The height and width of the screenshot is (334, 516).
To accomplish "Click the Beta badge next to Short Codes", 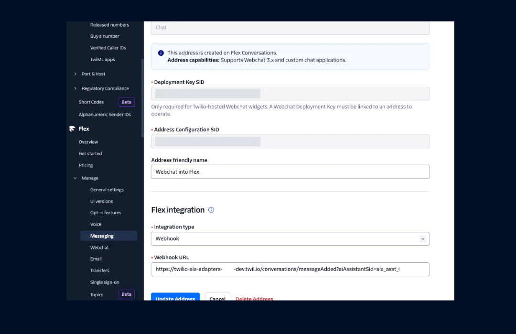I will pyautogui.click(x=126, y=102).
